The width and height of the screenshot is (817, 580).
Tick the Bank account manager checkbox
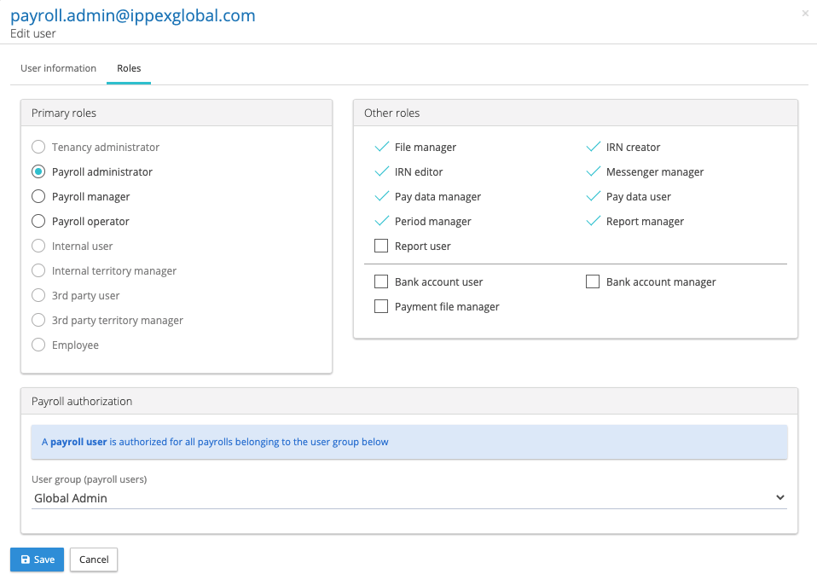point(593,282)
